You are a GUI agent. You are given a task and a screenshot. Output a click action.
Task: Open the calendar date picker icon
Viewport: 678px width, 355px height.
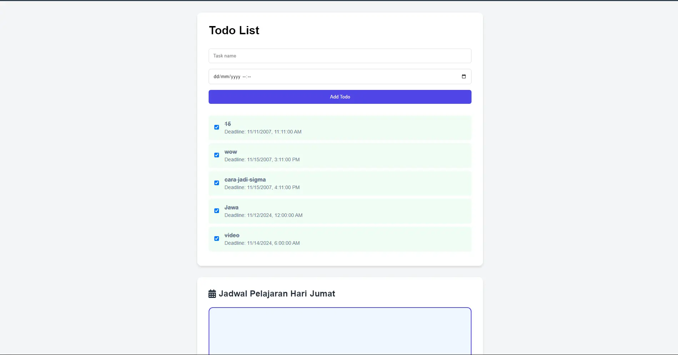[x=463, y=76]
